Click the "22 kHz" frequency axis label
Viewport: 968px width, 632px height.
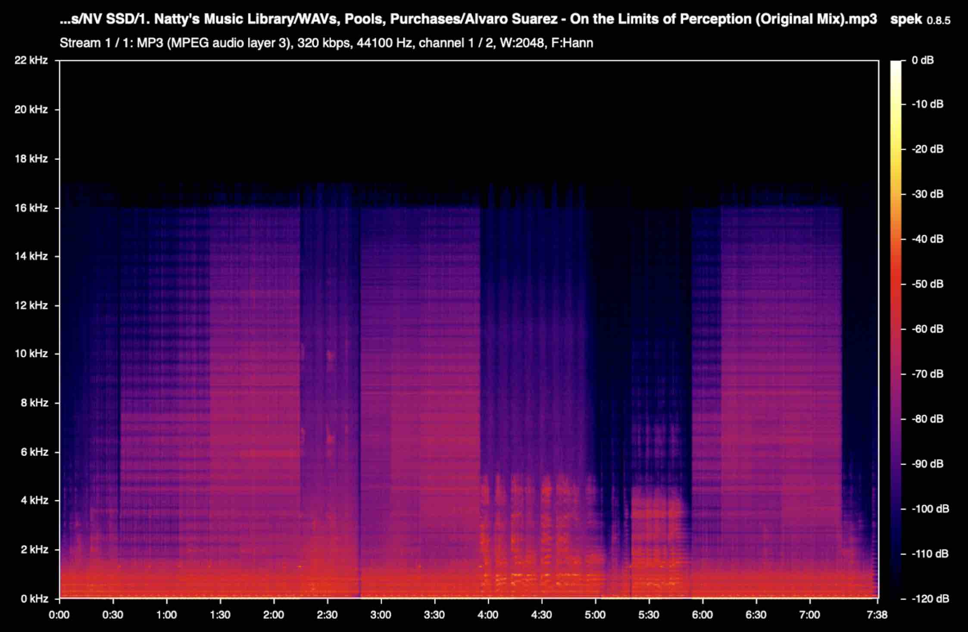click(31, 60)
